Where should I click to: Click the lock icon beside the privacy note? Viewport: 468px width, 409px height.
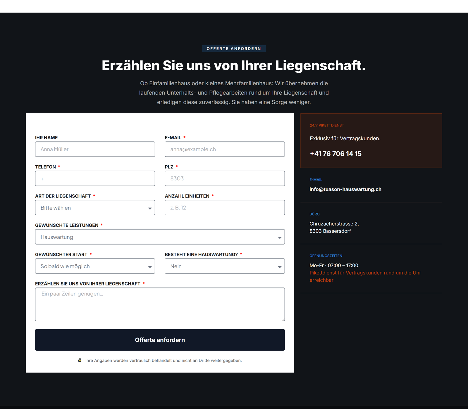tap(80, 360)
